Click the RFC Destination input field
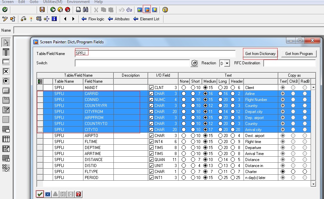Image resolution: width=324 pixels, height=199 pixels. tap(290, 63)
